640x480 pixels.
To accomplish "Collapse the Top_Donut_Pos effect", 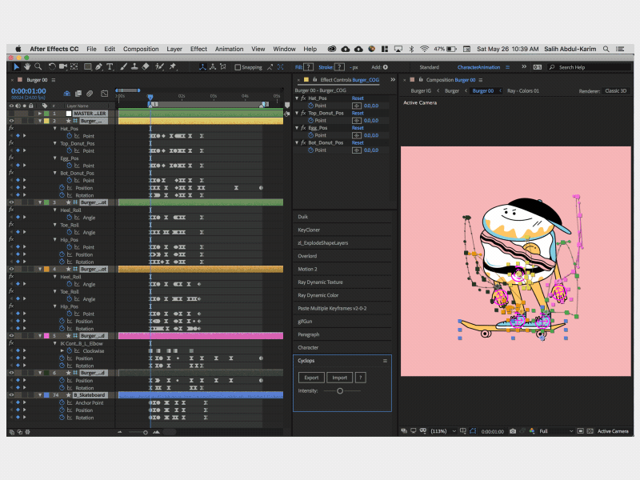I will click(x=297, y=113).
